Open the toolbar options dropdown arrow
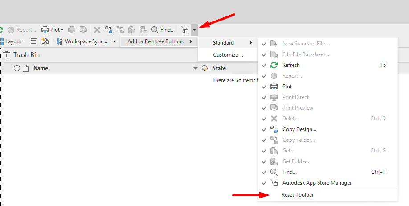The width and height of the screenshot is (409, 206). click(194, 30)
